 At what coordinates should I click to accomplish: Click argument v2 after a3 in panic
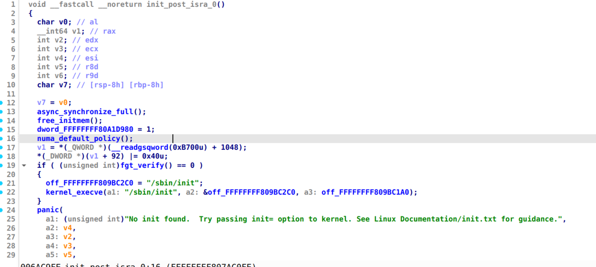[68, 237]
